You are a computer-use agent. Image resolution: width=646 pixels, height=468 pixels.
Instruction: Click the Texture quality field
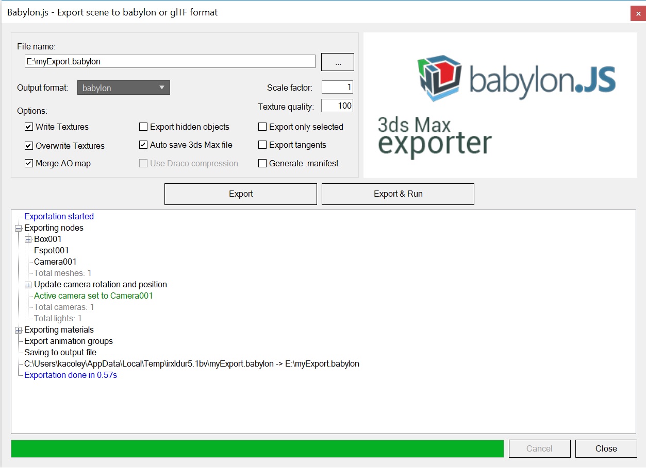(337, 106)
